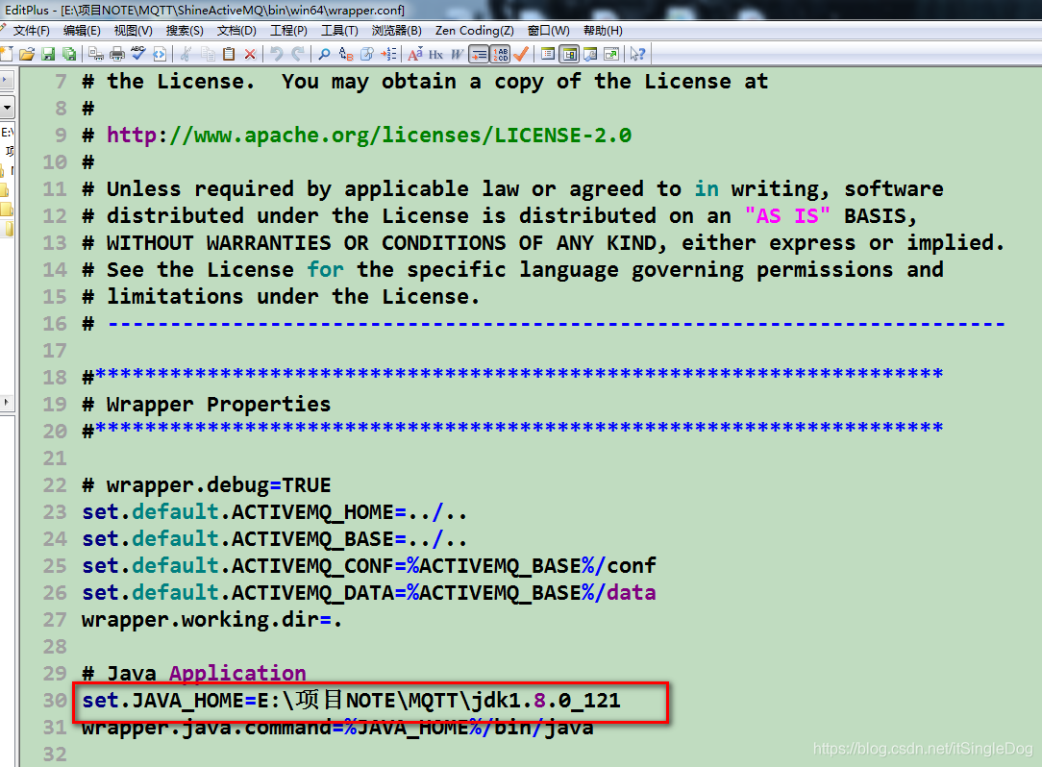
Task: Open font settings icon
Action: [x=415, y=54]
